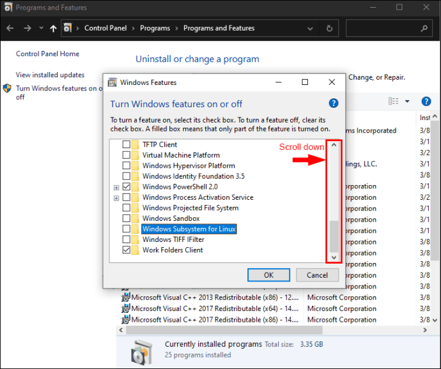Click the shield icon beside Windows features link
441x369 pixels.
(x=7, y=88)
